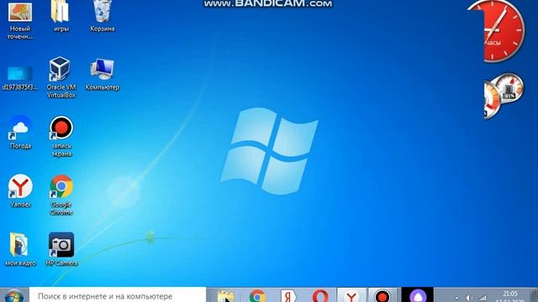Open Opera from the taskbar

(x=320, y=296)
